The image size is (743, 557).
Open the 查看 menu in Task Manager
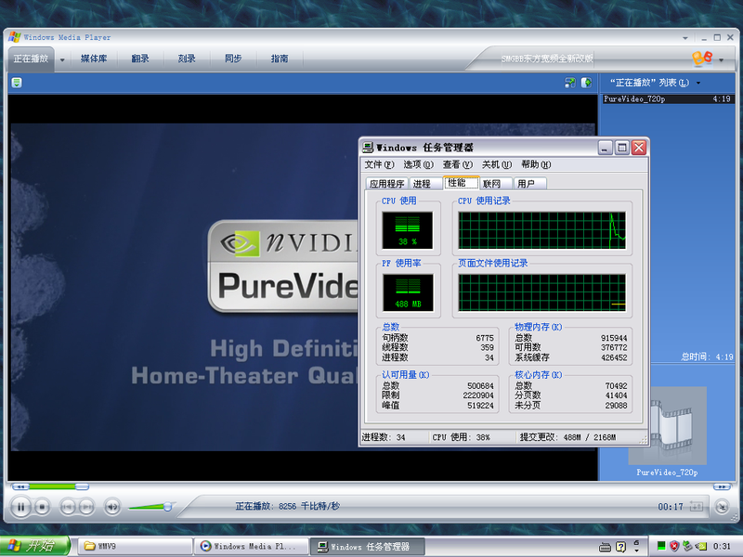coord(458,164)
